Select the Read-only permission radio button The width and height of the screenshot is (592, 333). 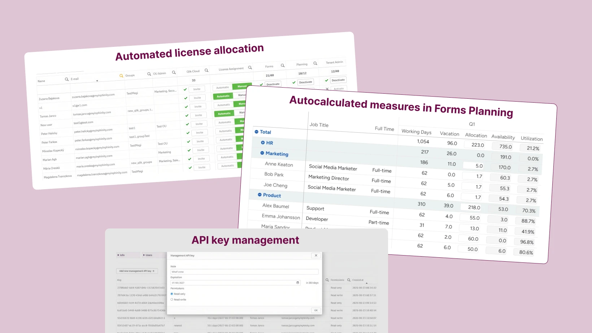coord(172,294)
